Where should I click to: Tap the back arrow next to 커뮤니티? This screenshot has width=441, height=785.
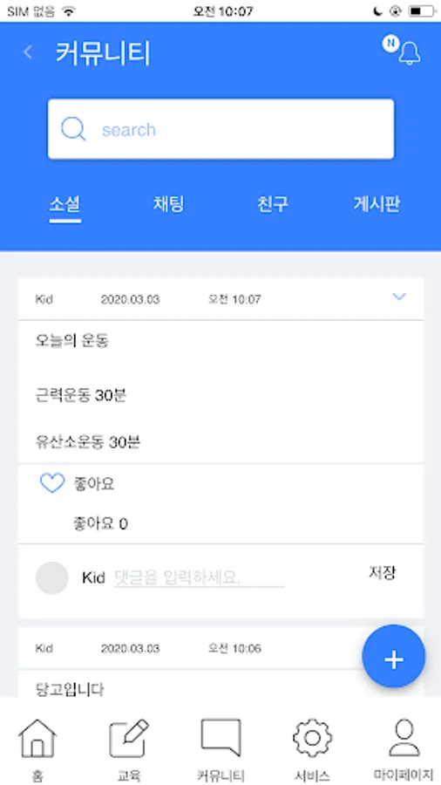(28, 52)
